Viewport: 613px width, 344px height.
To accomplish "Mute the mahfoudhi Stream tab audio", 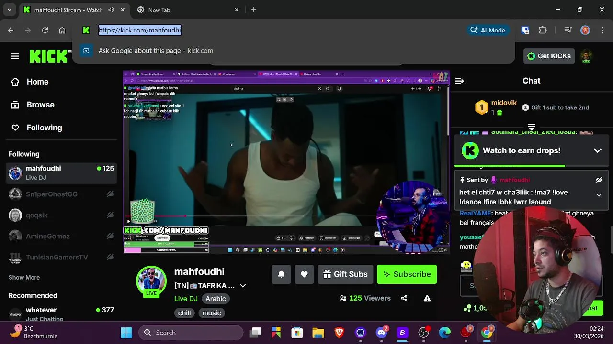I will coord(111,10).
